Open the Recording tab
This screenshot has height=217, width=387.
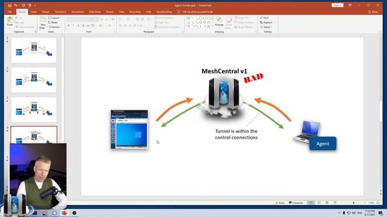point(135,12)
